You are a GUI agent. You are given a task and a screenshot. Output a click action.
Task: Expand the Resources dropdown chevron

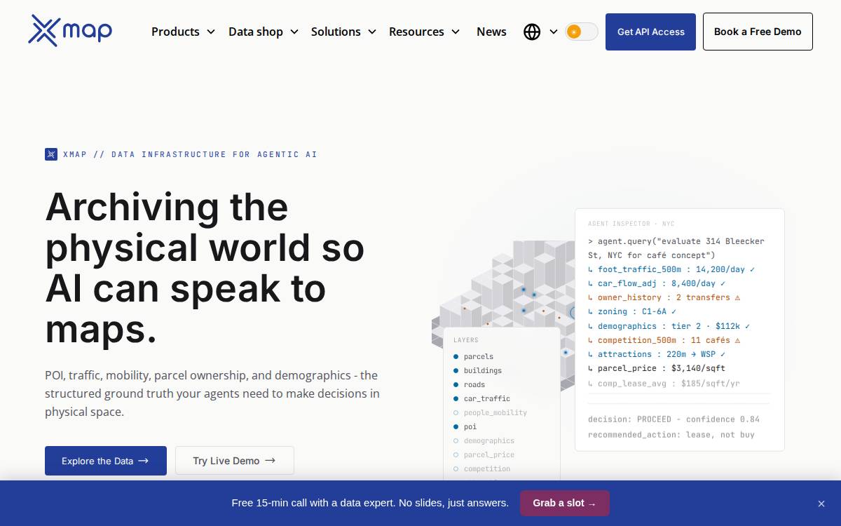click(x=456, y=32)
